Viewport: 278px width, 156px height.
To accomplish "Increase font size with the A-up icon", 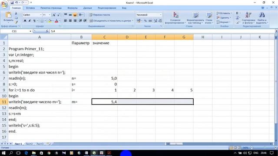I will pyautogui.click(x=54, y=15).
